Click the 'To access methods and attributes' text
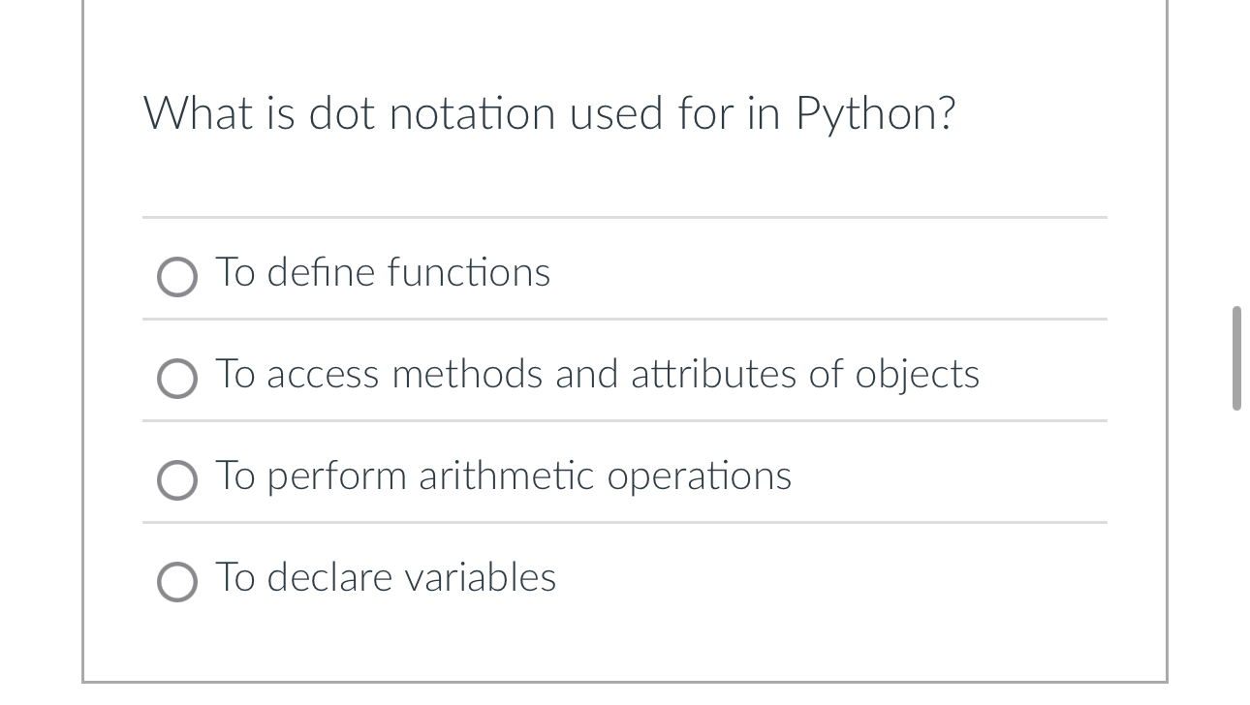Image resolution: width=1250 pixels, height=705 pixels. [597, 375]
